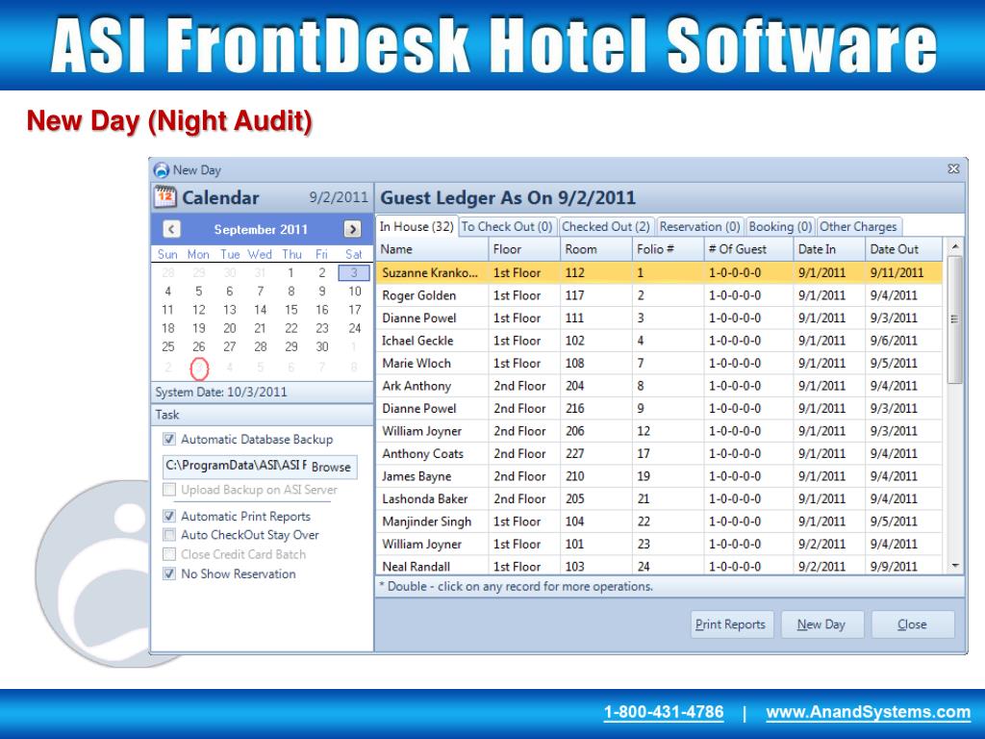
Task: Click the guest ledger scrollbar thumb
Action: point(954,319)
